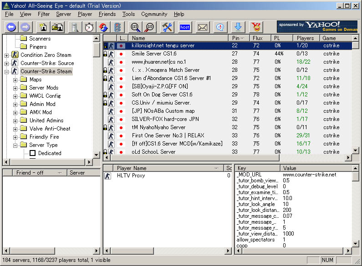362x266 pixels.
Task: Click the blue download arrow icon
Action: click(x=239, y=27)
